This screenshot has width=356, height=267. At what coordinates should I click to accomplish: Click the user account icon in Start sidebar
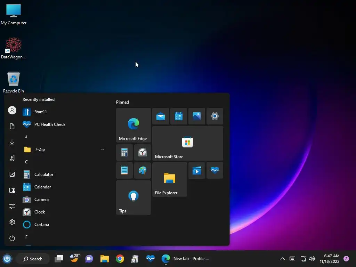[x=12, y=110]
